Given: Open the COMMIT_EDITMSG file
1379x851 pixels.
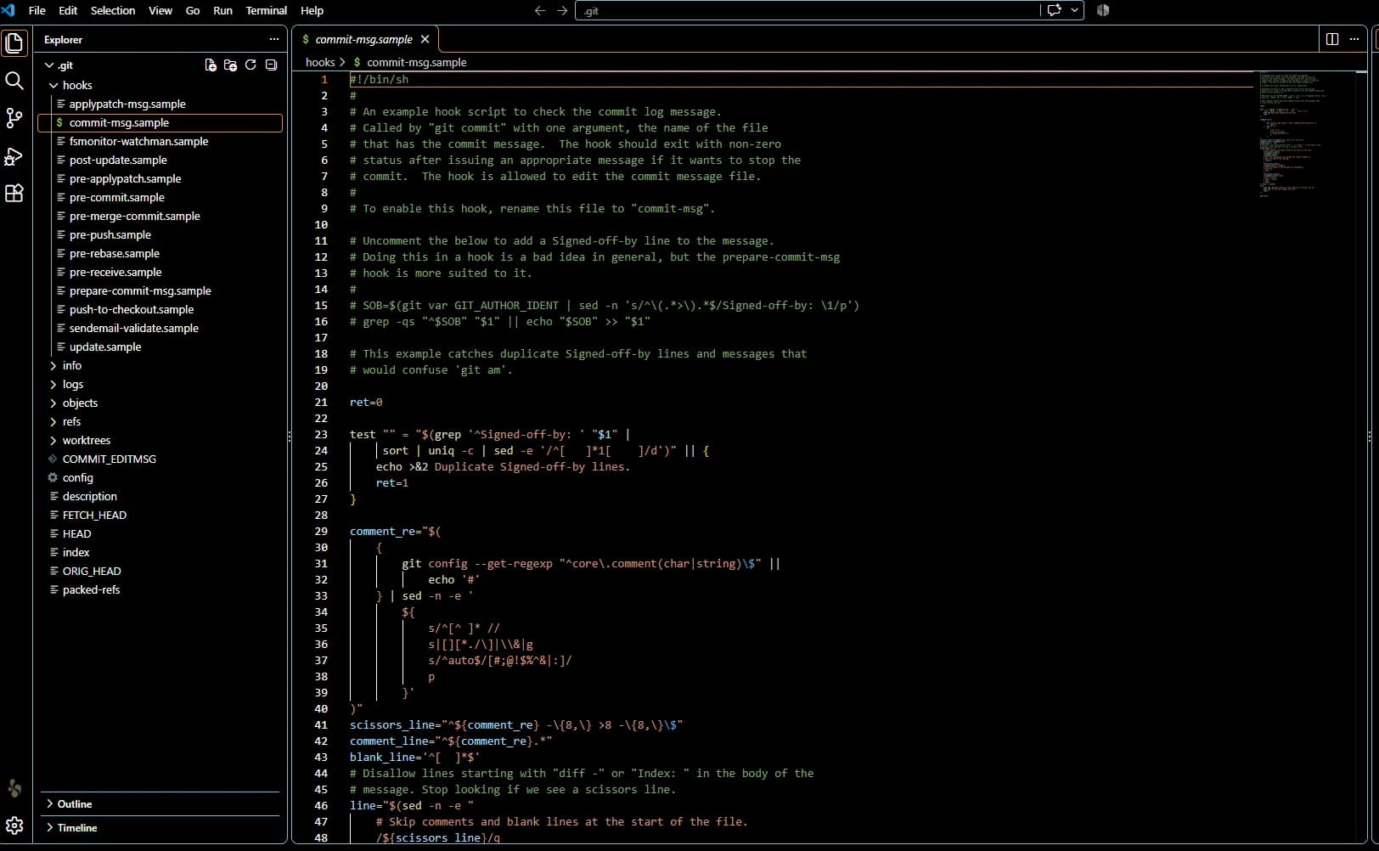Looking at the screenshot, I should point(110,459).
